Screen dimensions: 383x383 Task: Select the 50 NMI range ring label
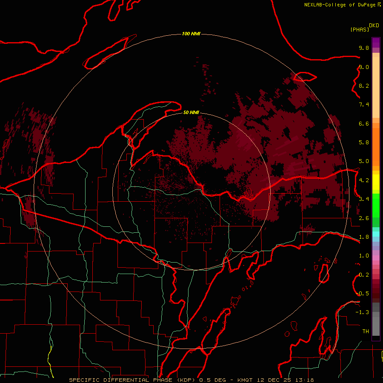(191, 112)
